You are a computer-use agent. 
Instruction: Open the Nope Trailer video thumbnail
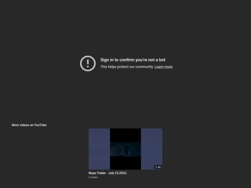(x=125, y=149)
